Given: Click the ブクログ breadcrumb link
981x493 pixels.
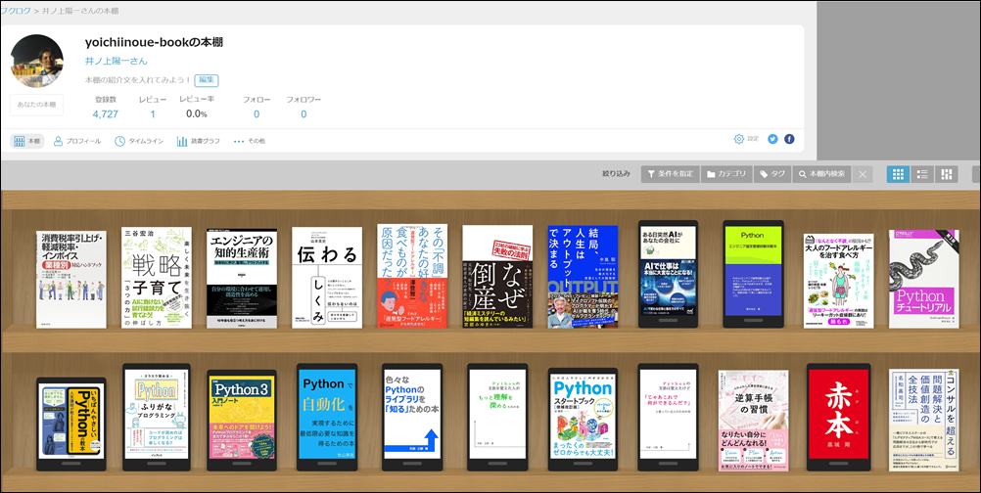Looking at the screenshot, I should click(x=17, y=11).
